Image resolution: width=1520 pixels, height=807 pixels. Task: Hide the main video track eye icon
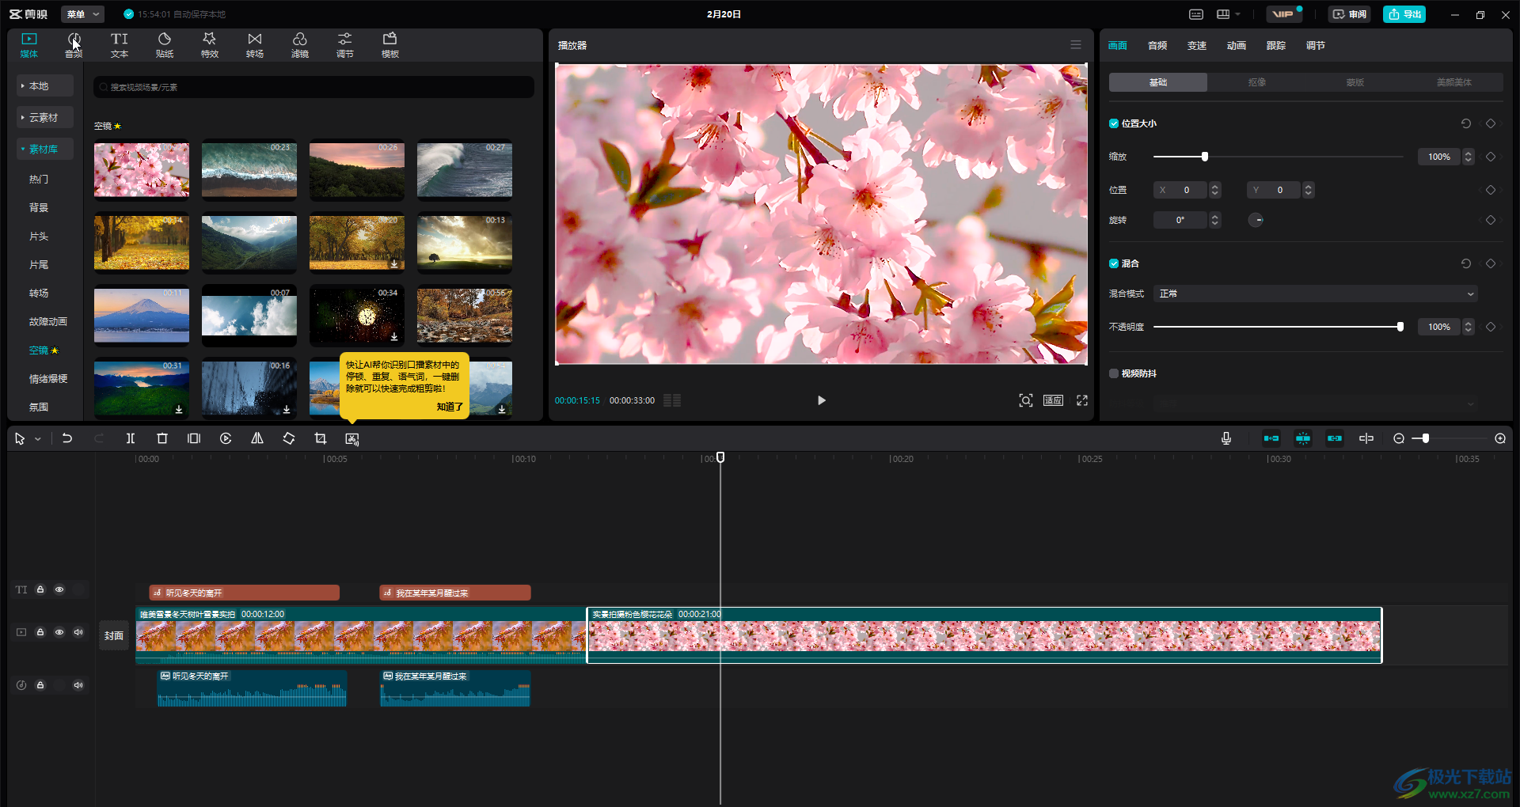(59, 632)
